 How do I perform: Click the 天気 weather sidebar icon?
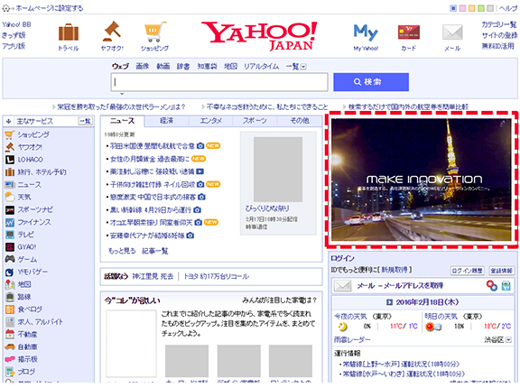(10, 197)
